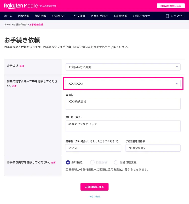Click the Rakuten Mobile logo
This screenshot has width=189, height=204.
[21, 6]
